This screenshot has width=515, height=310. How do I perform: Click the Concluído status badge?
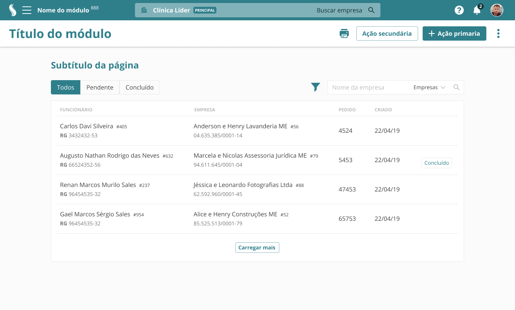(x=437, y=163)
